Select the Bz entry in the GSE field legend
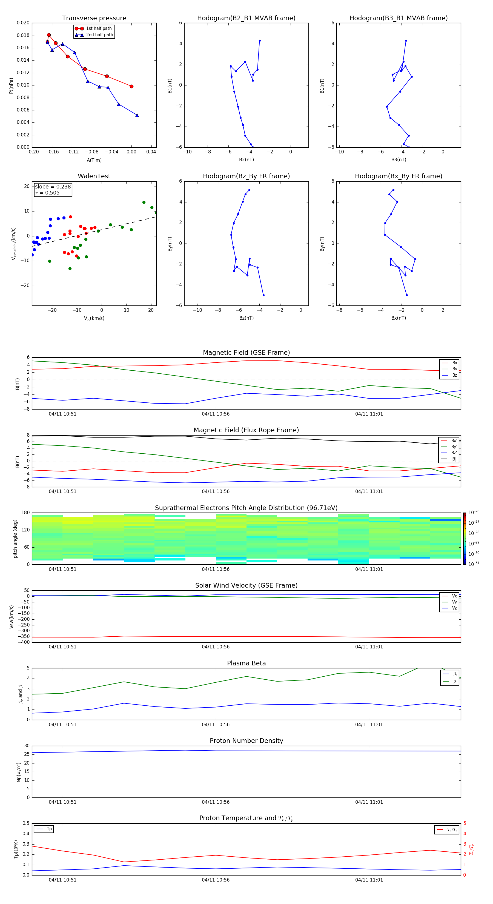This screenshot has height=904, width=493. [x=449, y=375]
